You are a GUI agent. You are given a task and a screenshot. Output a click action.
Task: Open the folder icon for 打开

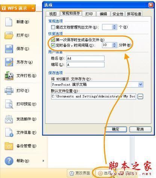pyautogui.click(x=9, y=35)
